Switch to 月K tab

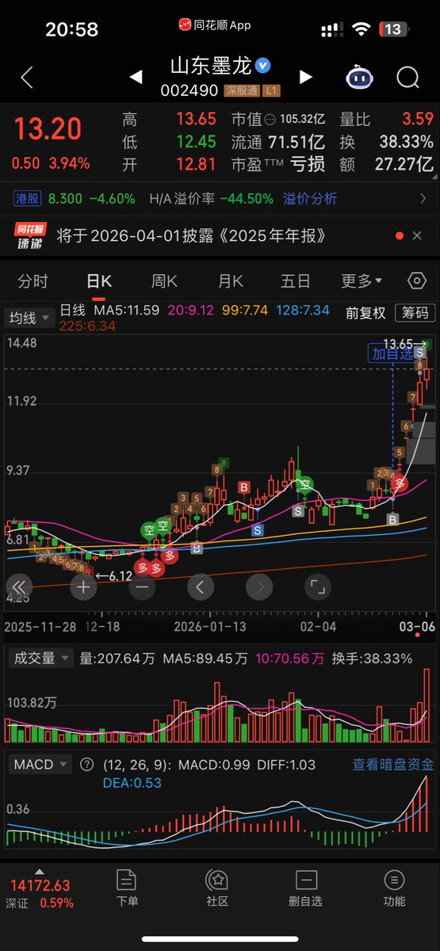[231, 281]
